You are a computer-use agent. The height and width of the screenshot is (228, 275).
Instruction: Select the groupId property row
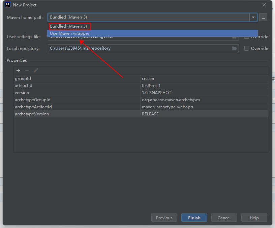click(x=141, y=79)
